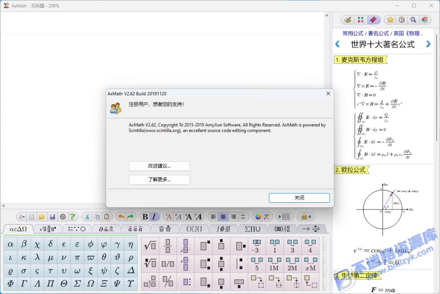Click the clipboard Paste icon
Viewport: 440px width, 294px height.
pyautogui.click(x=107, y=217)
